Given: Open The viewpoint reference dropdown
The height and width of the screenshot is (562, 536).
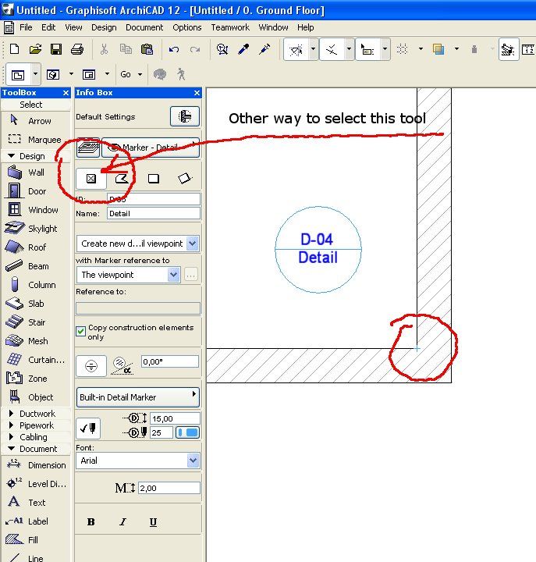Looking at the screenshot, I should click(x=128, y=275).
